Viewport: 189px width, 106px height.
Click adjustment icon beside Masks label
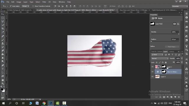[152, 18]
